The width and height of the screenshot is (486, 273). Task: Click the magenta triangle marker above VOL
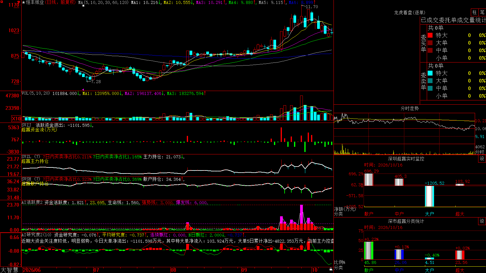83,89
